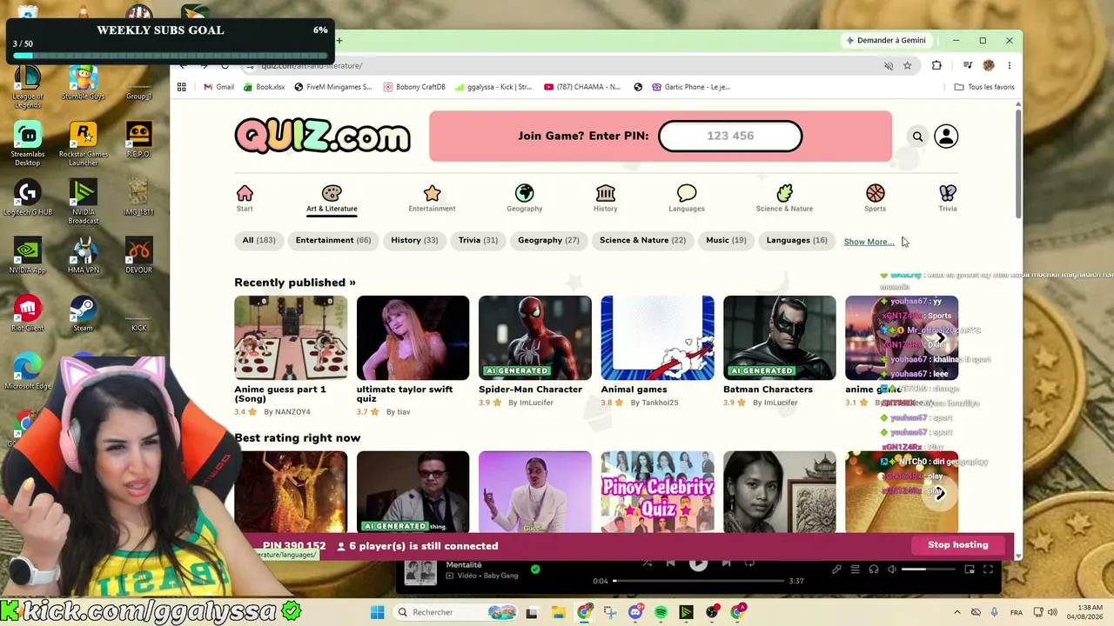Image resolution: width=1114 pixels, height=626 pixels.
Task: Expand the Show More categories link
Action: 869,242
